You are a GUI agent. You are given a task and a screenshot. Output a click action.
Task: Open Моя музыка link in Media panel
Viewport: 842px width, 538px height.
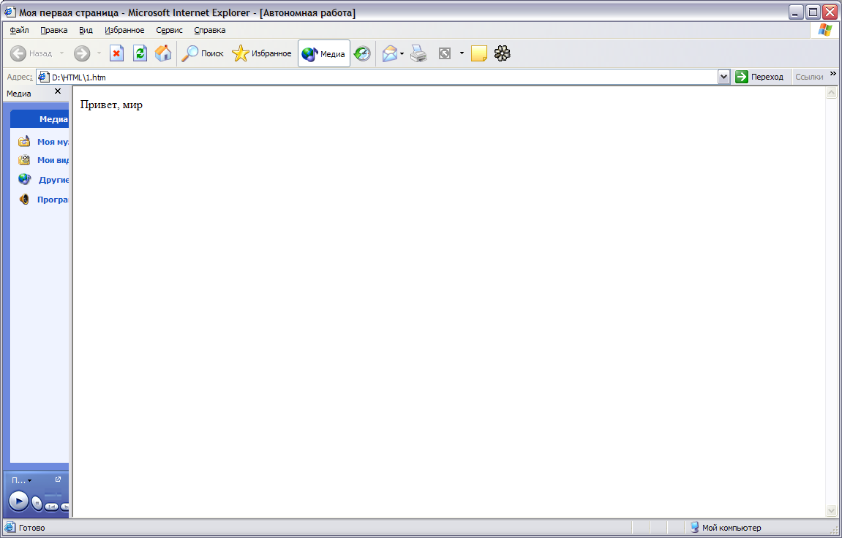[x=53, y=142]
